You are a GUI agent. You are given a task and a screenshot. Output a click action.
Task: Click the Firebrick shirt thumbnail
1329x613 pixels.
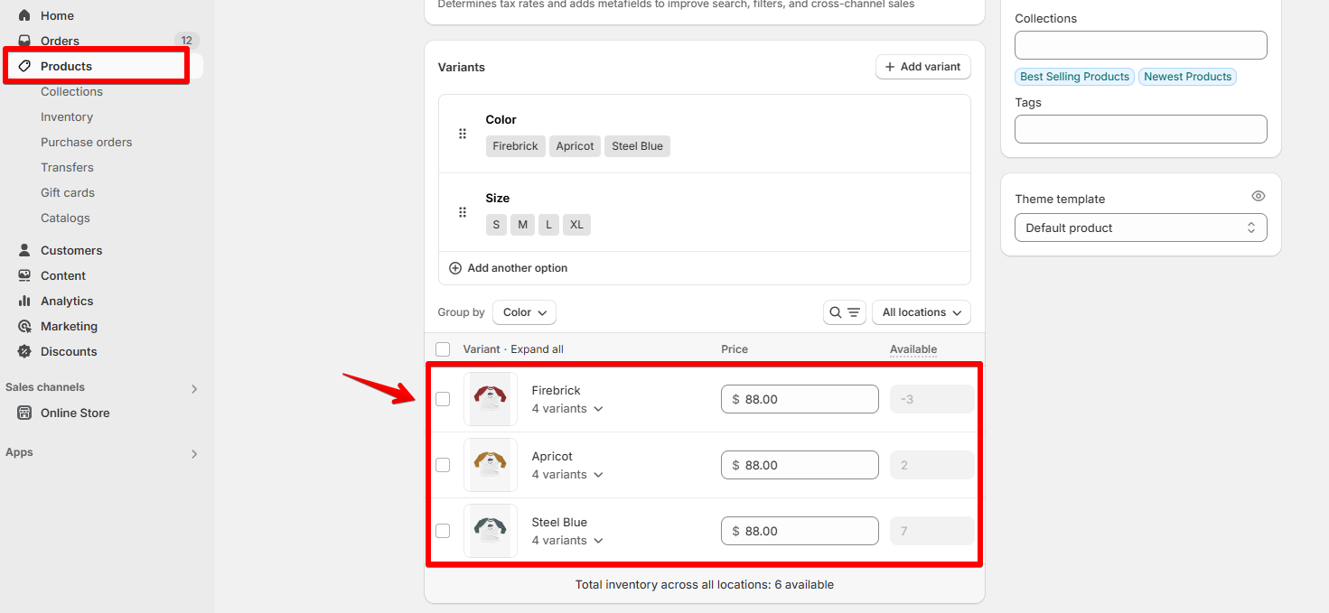pos(491,399)
